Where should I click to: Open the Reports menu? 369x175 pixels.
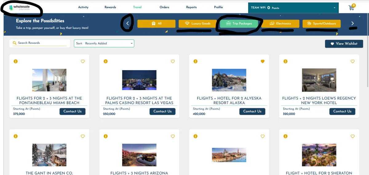(x=191, y=7)
